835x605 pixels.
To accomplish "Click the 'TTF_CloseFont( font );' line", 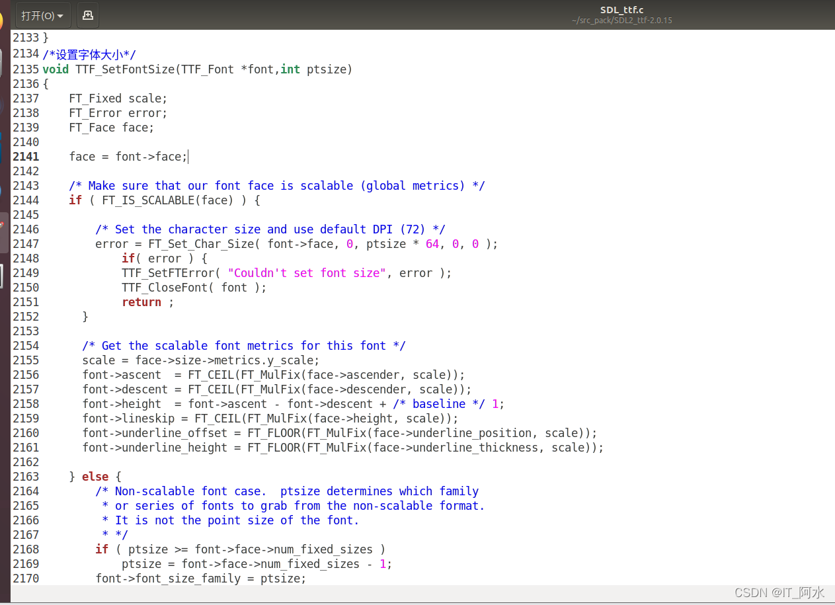I will tap(194, 288).
